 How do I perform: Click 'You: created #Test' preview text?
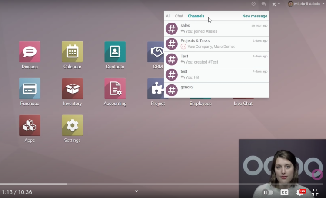pos(201,62)
